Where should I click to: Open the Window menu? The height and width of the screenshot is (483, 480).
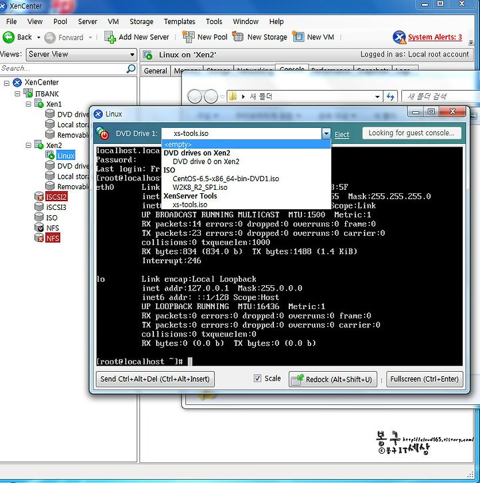click(246, 21)
